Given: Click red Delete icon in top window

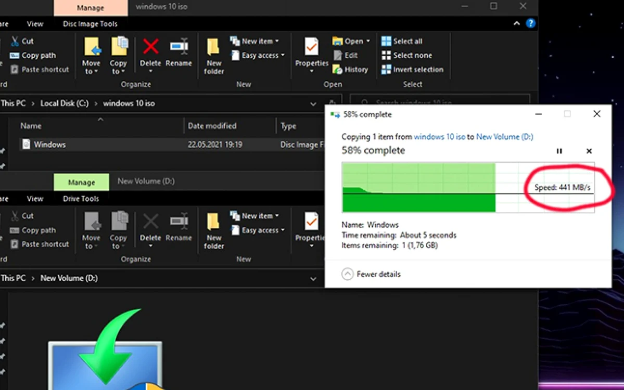Looking at the screenshot, I should coord(150,46).
